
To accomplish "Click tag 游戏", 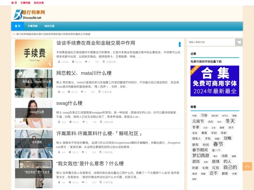I will coord(196,161).
